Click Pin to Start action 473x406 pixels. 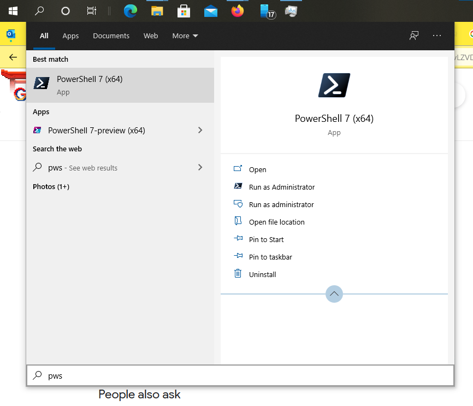(266, 240)
